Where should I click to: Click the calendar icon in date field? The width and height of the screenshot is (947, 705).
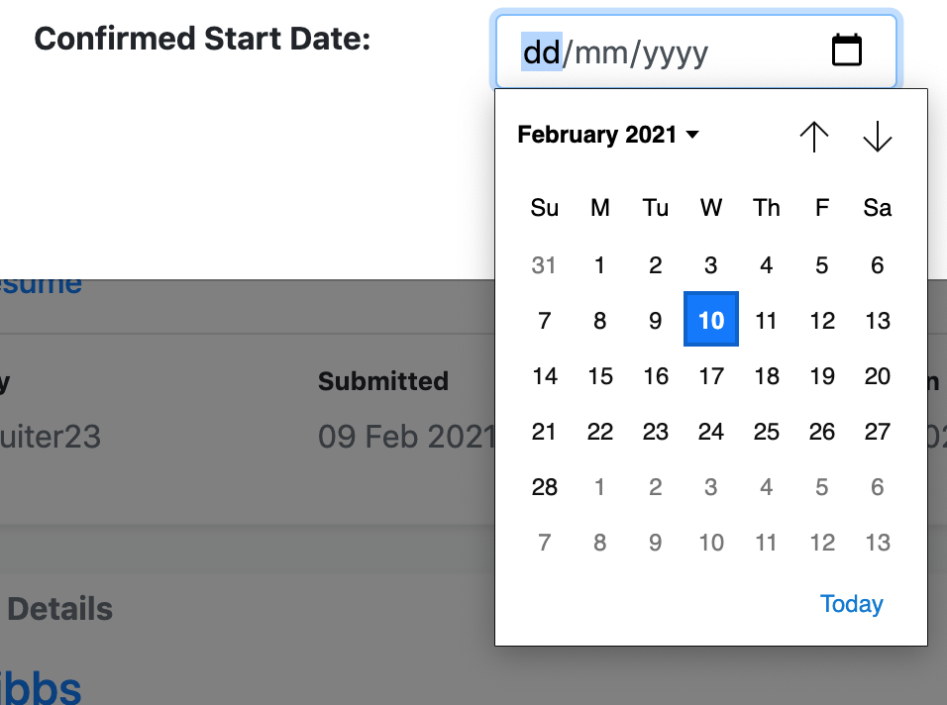point(847,50)
